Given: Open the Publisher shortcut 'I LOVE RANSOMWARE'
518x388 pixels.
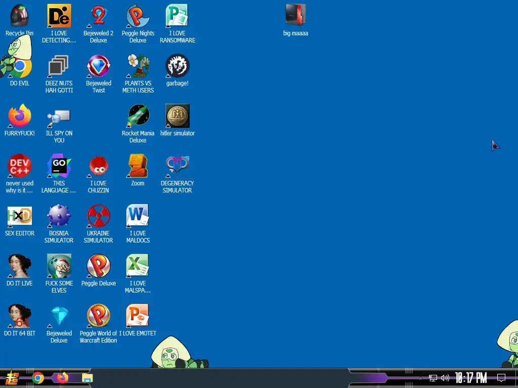Looking at the screenshot, I should pos(177,16).
